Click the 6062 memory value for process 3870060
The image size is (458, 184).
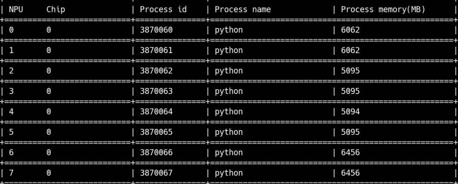click(x=350, y=30)
